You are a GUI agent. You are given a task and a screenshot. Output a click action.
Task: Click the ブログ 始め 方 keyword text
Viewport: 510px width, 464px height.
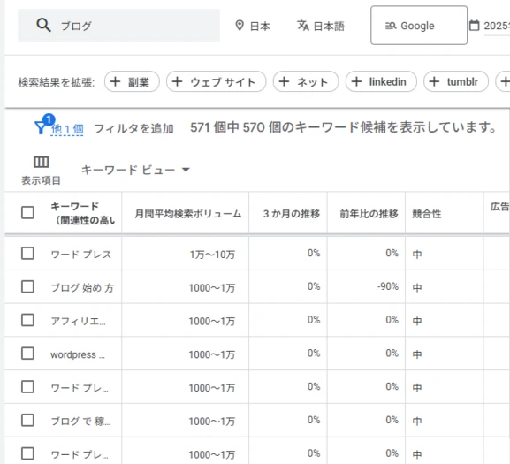pos(82,288)
